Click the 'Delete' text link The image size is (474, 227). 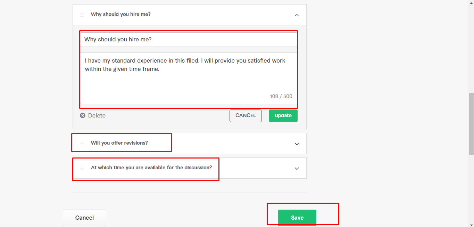[97, 115]
